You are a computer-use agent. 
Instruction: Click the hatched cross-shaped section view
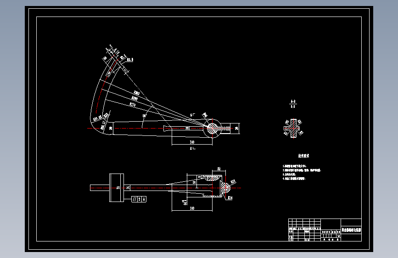click(293, 129)
